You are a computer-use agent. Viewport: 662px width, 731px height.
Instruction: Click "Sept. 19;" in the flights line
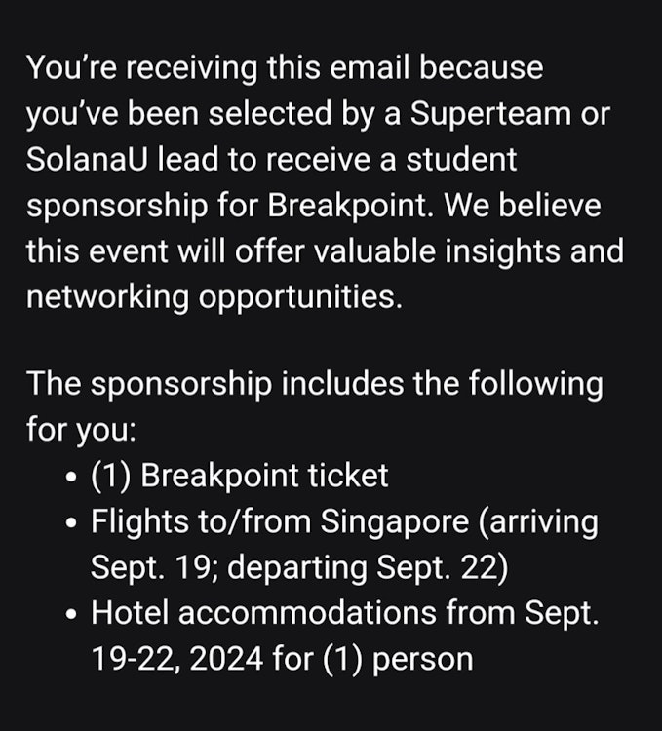pos(154,568)
